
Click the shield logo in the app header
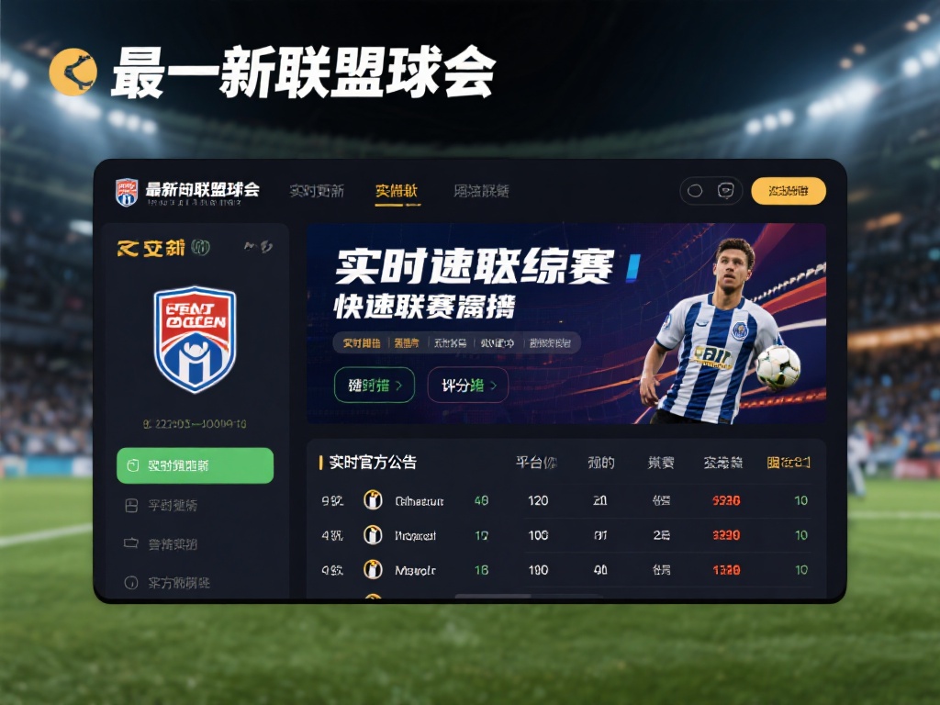(x=127, y=193)
